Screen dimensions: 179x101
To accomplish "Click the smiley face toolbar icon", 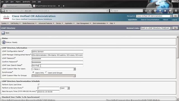I will [x=170, y=11].
